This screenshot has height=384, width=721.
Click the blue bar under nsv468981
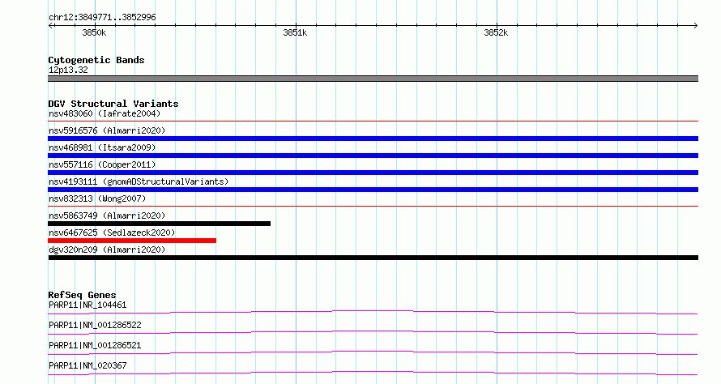click(373, 156)
